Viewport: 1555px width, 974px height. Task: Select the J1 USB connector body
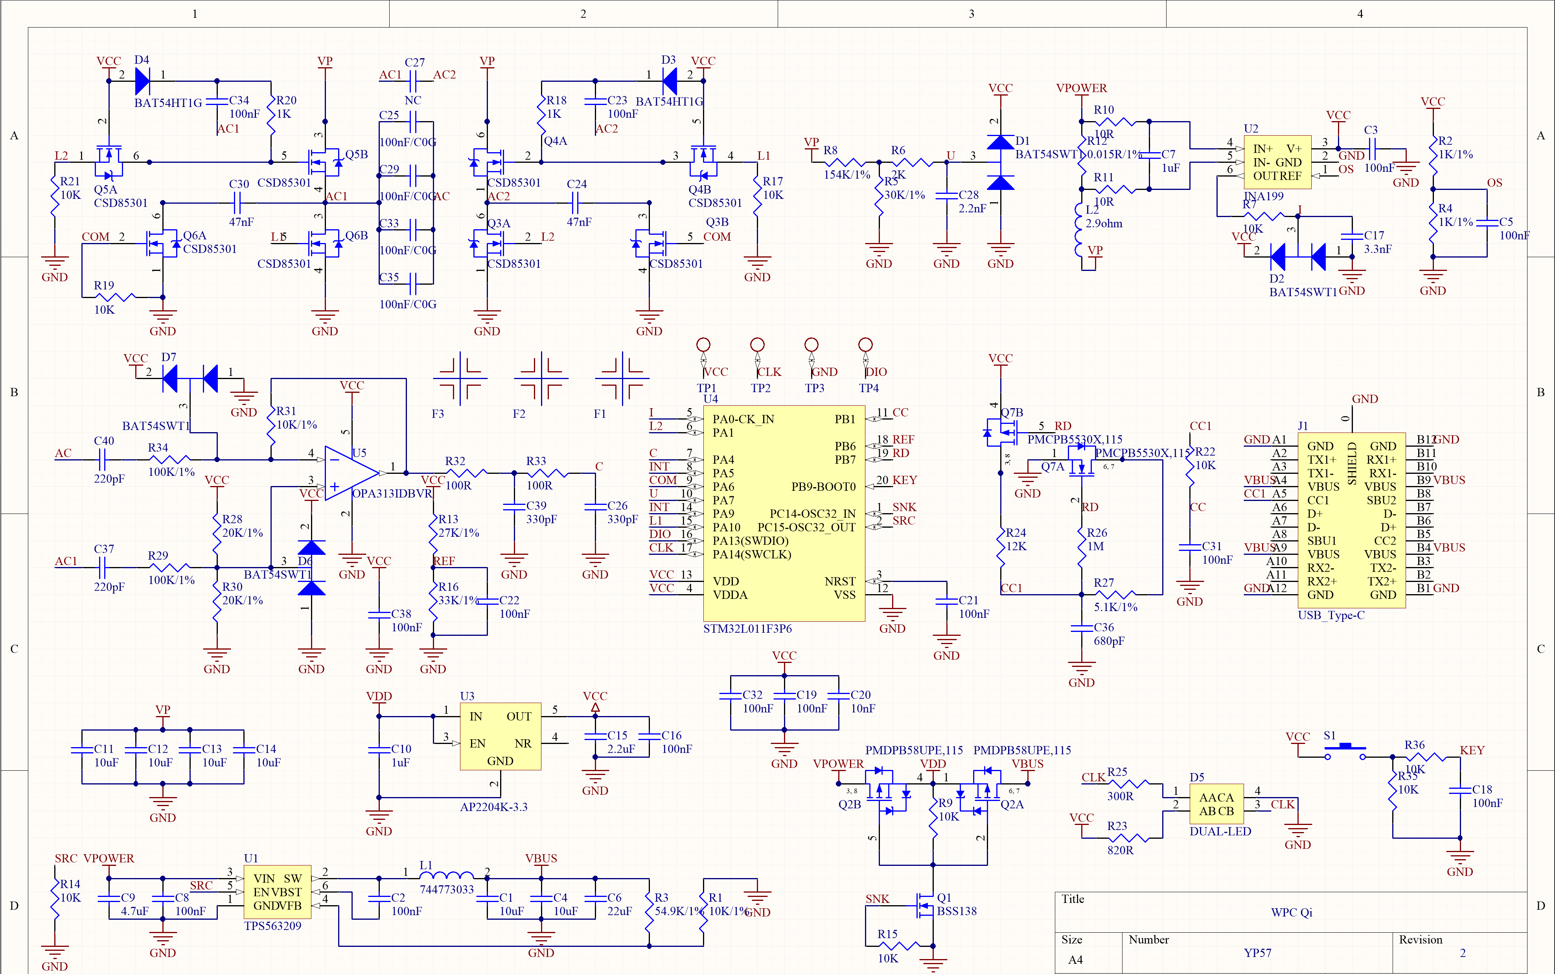(x=1351, y=520)
